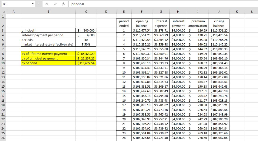Select column L header
The height and width of the screenshot is (141, 258).
tap(251, 12)
